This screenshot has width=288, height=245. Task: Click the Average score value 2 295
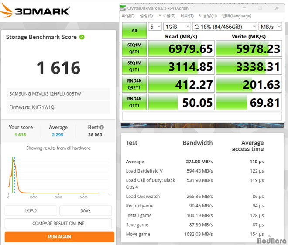(58, 135)
